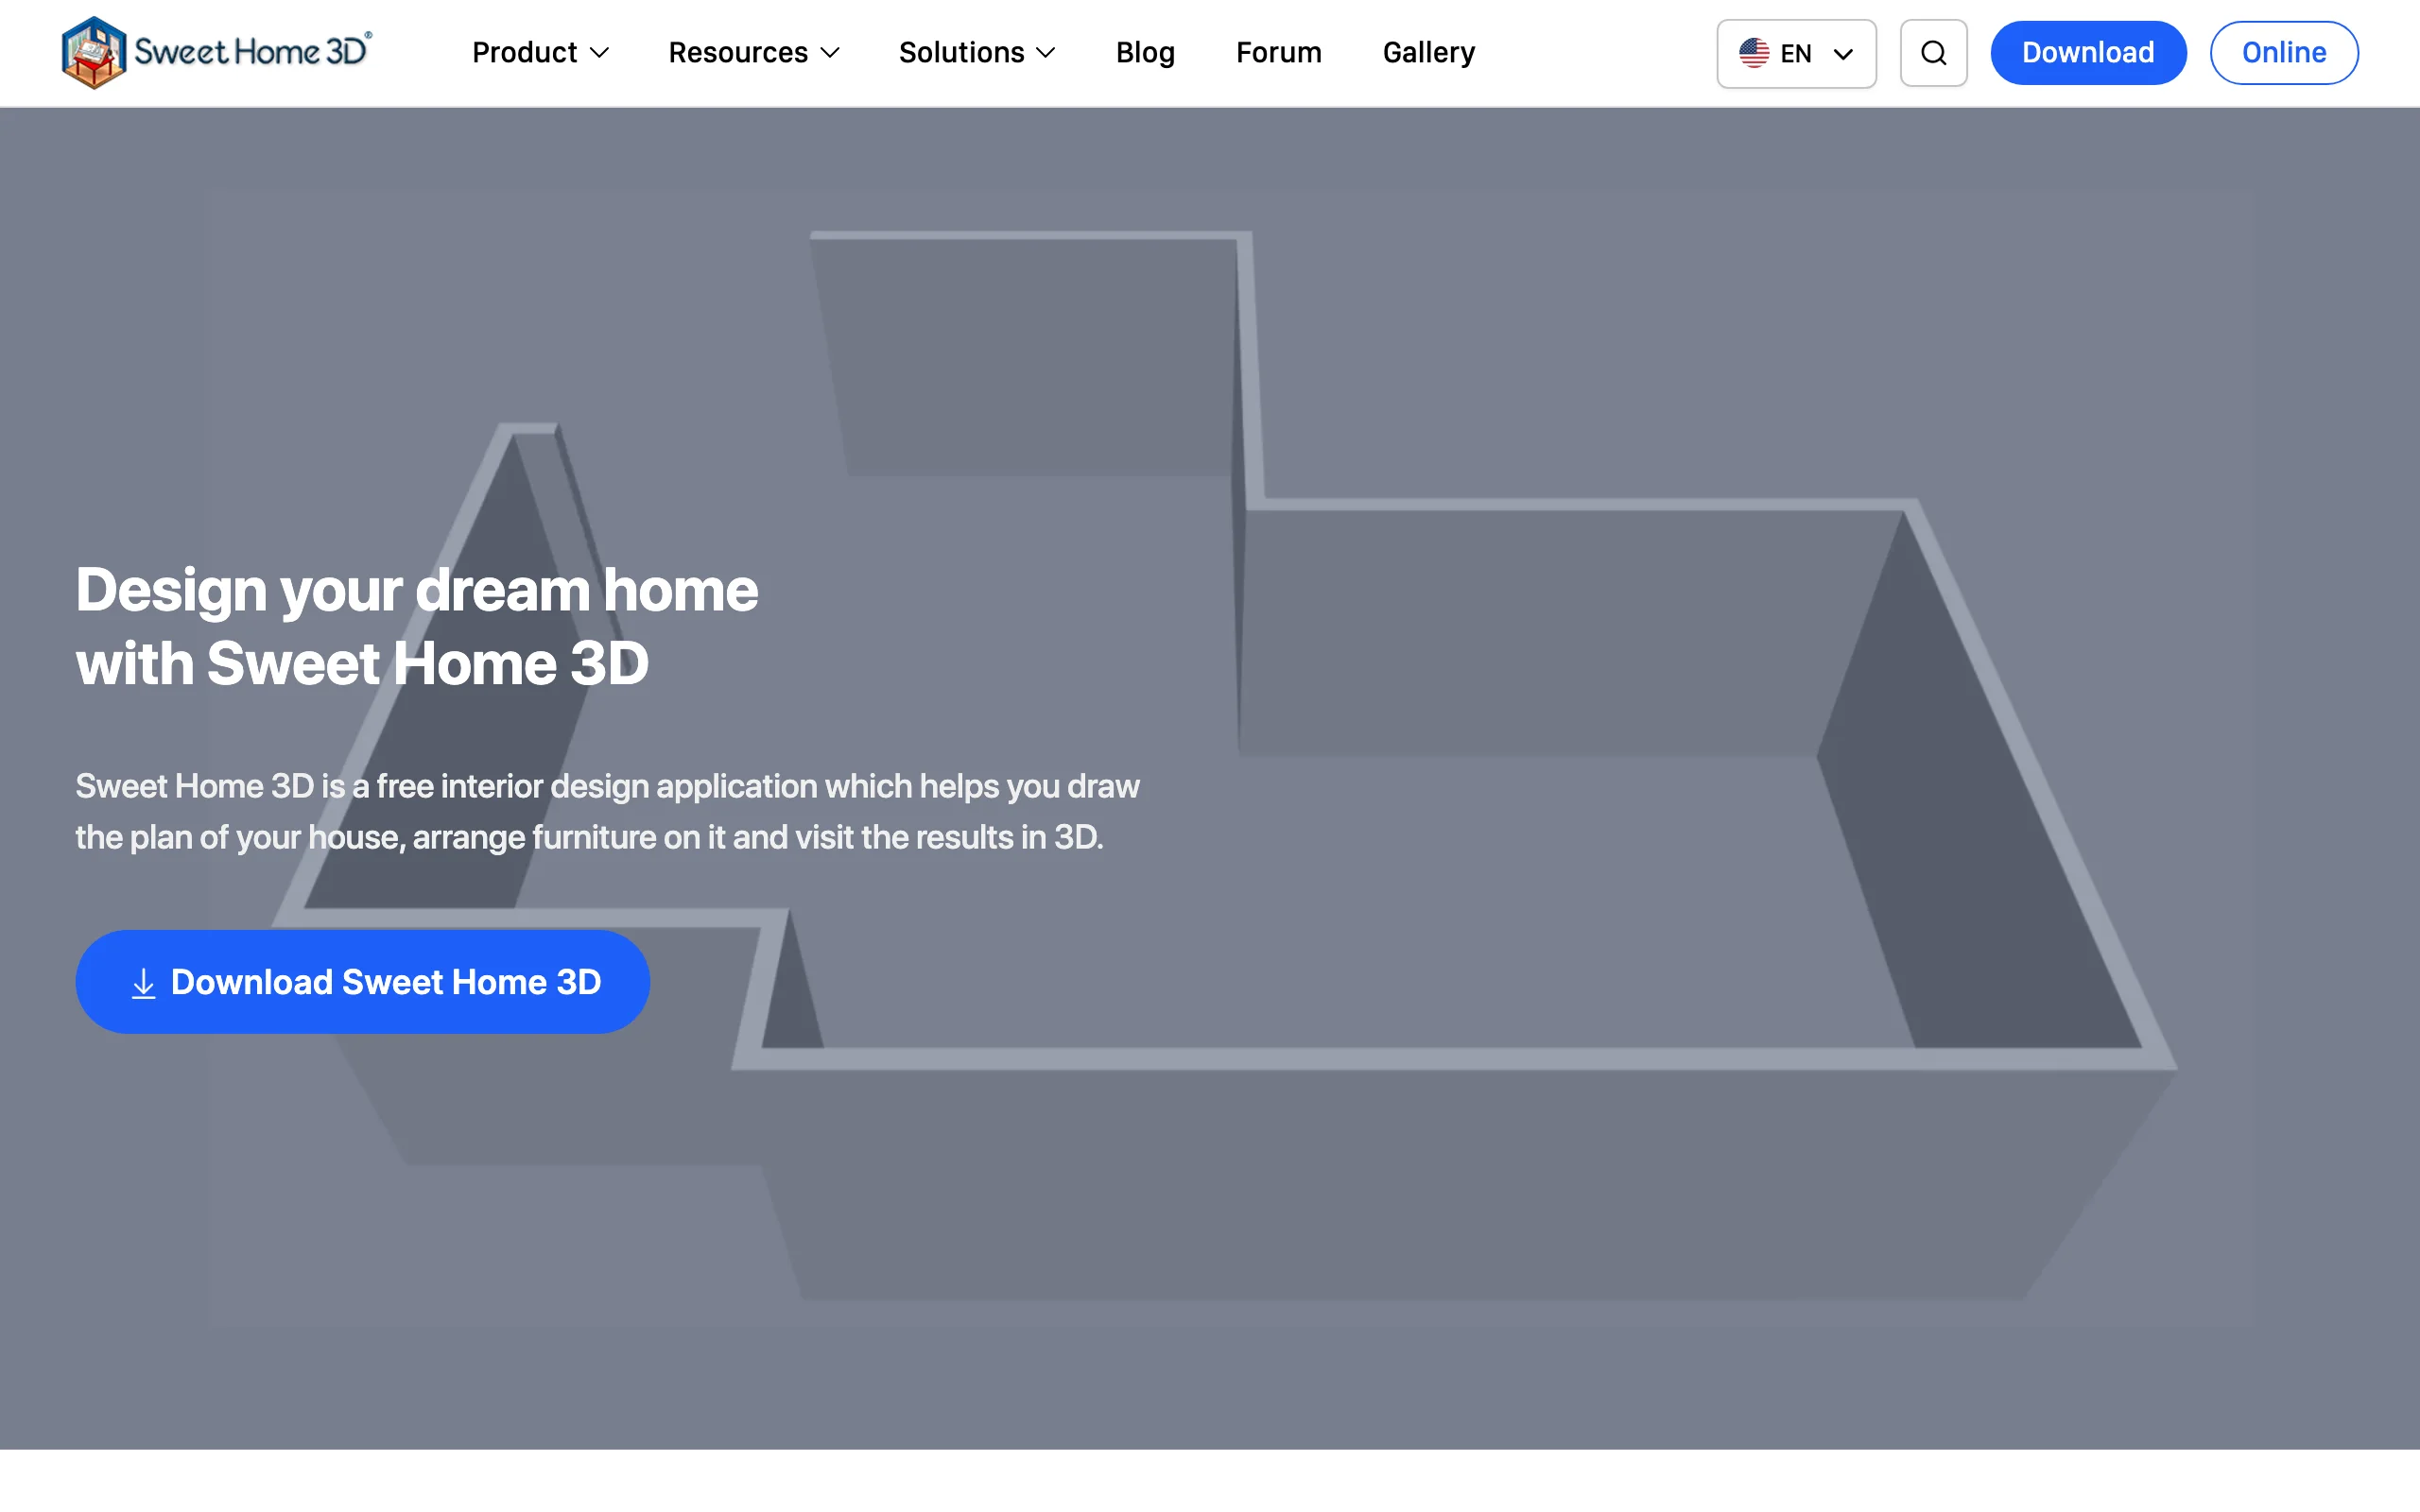Click the "Design your dream home" heading

417,626
